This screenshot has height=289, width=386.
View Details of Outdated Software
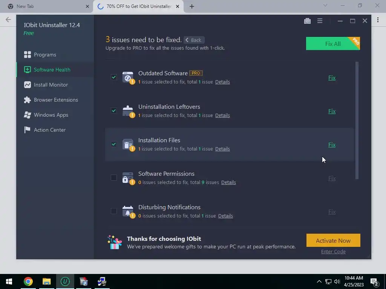click(x=222, y=82)
